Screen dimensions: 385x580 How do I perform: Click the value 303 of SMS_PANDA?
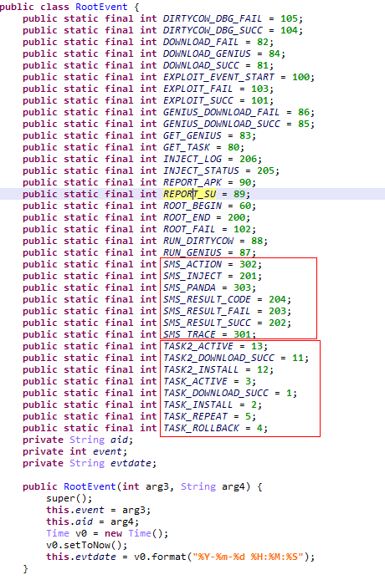[242, 288]
